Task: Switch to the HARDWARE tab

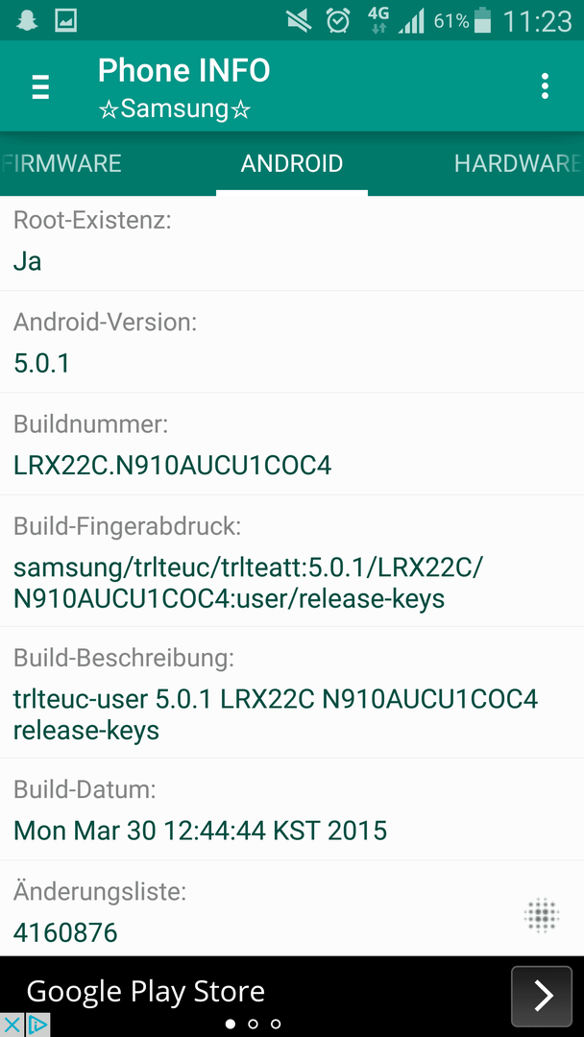Action: click(517, 163)
